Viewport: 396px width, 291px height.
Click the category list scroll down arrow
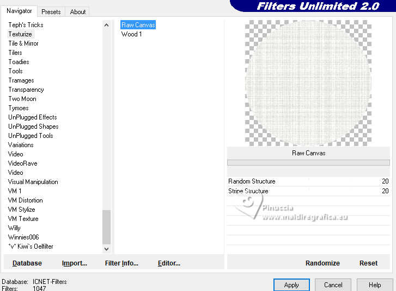[x=106, y=249]
